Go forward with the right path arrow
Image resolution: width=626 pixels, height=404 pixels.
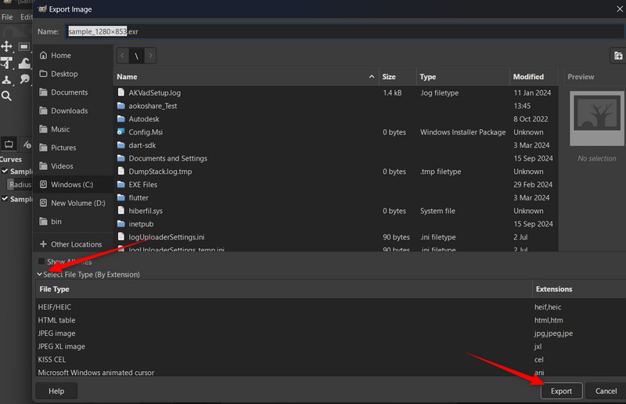[x=150, y=56]
